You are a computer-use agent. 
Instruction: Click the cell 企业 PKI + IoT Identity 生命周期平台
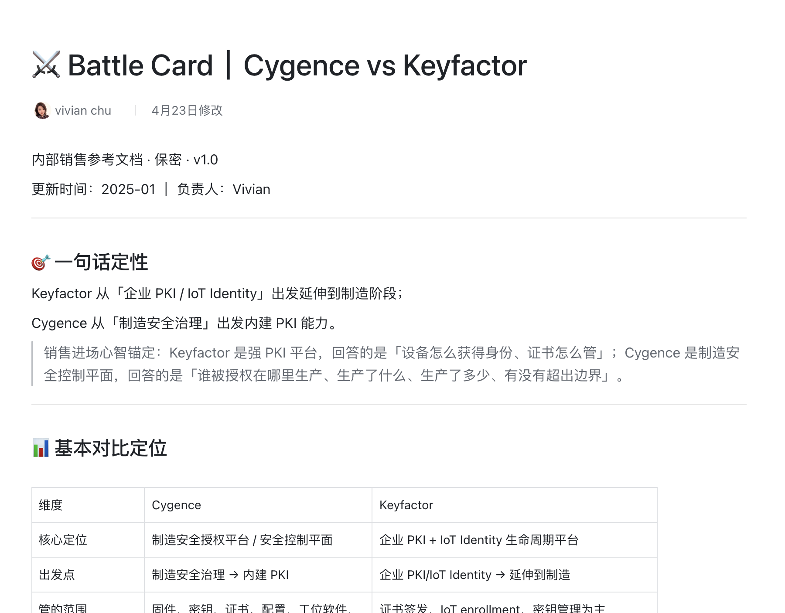(515, 540)
